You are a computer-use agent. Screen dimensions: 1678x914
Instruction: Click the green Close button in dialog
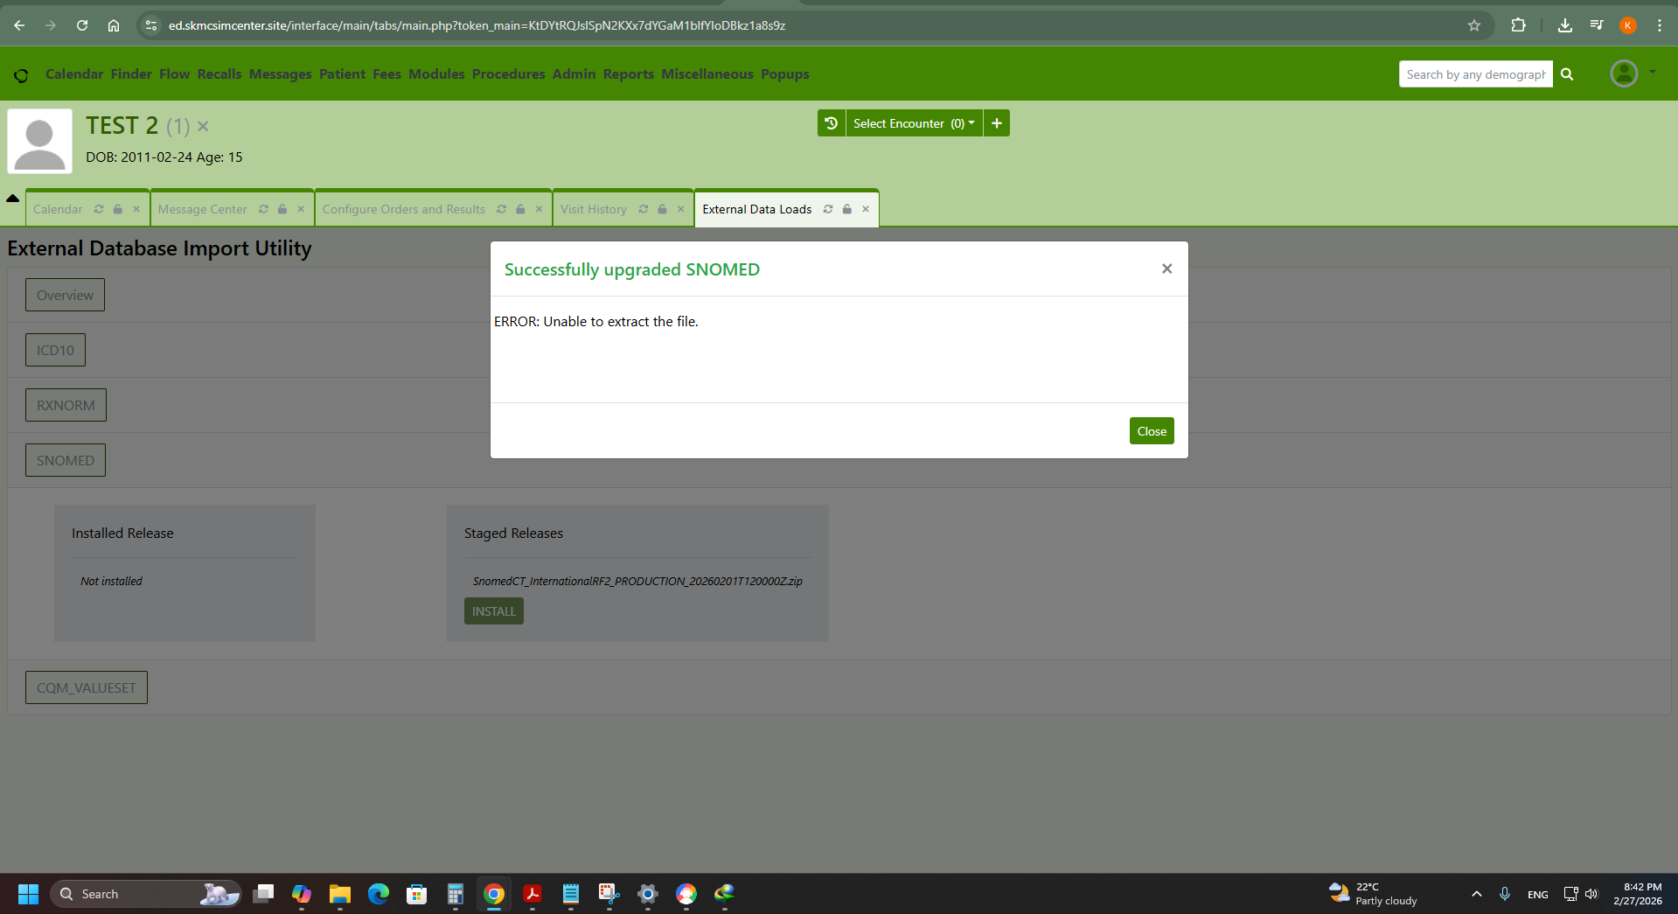pyautogui.click(x=1151, y=431)
